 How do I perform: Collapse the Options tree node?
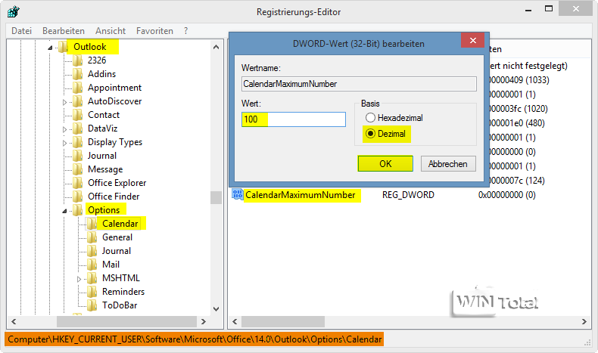[64, 211]
